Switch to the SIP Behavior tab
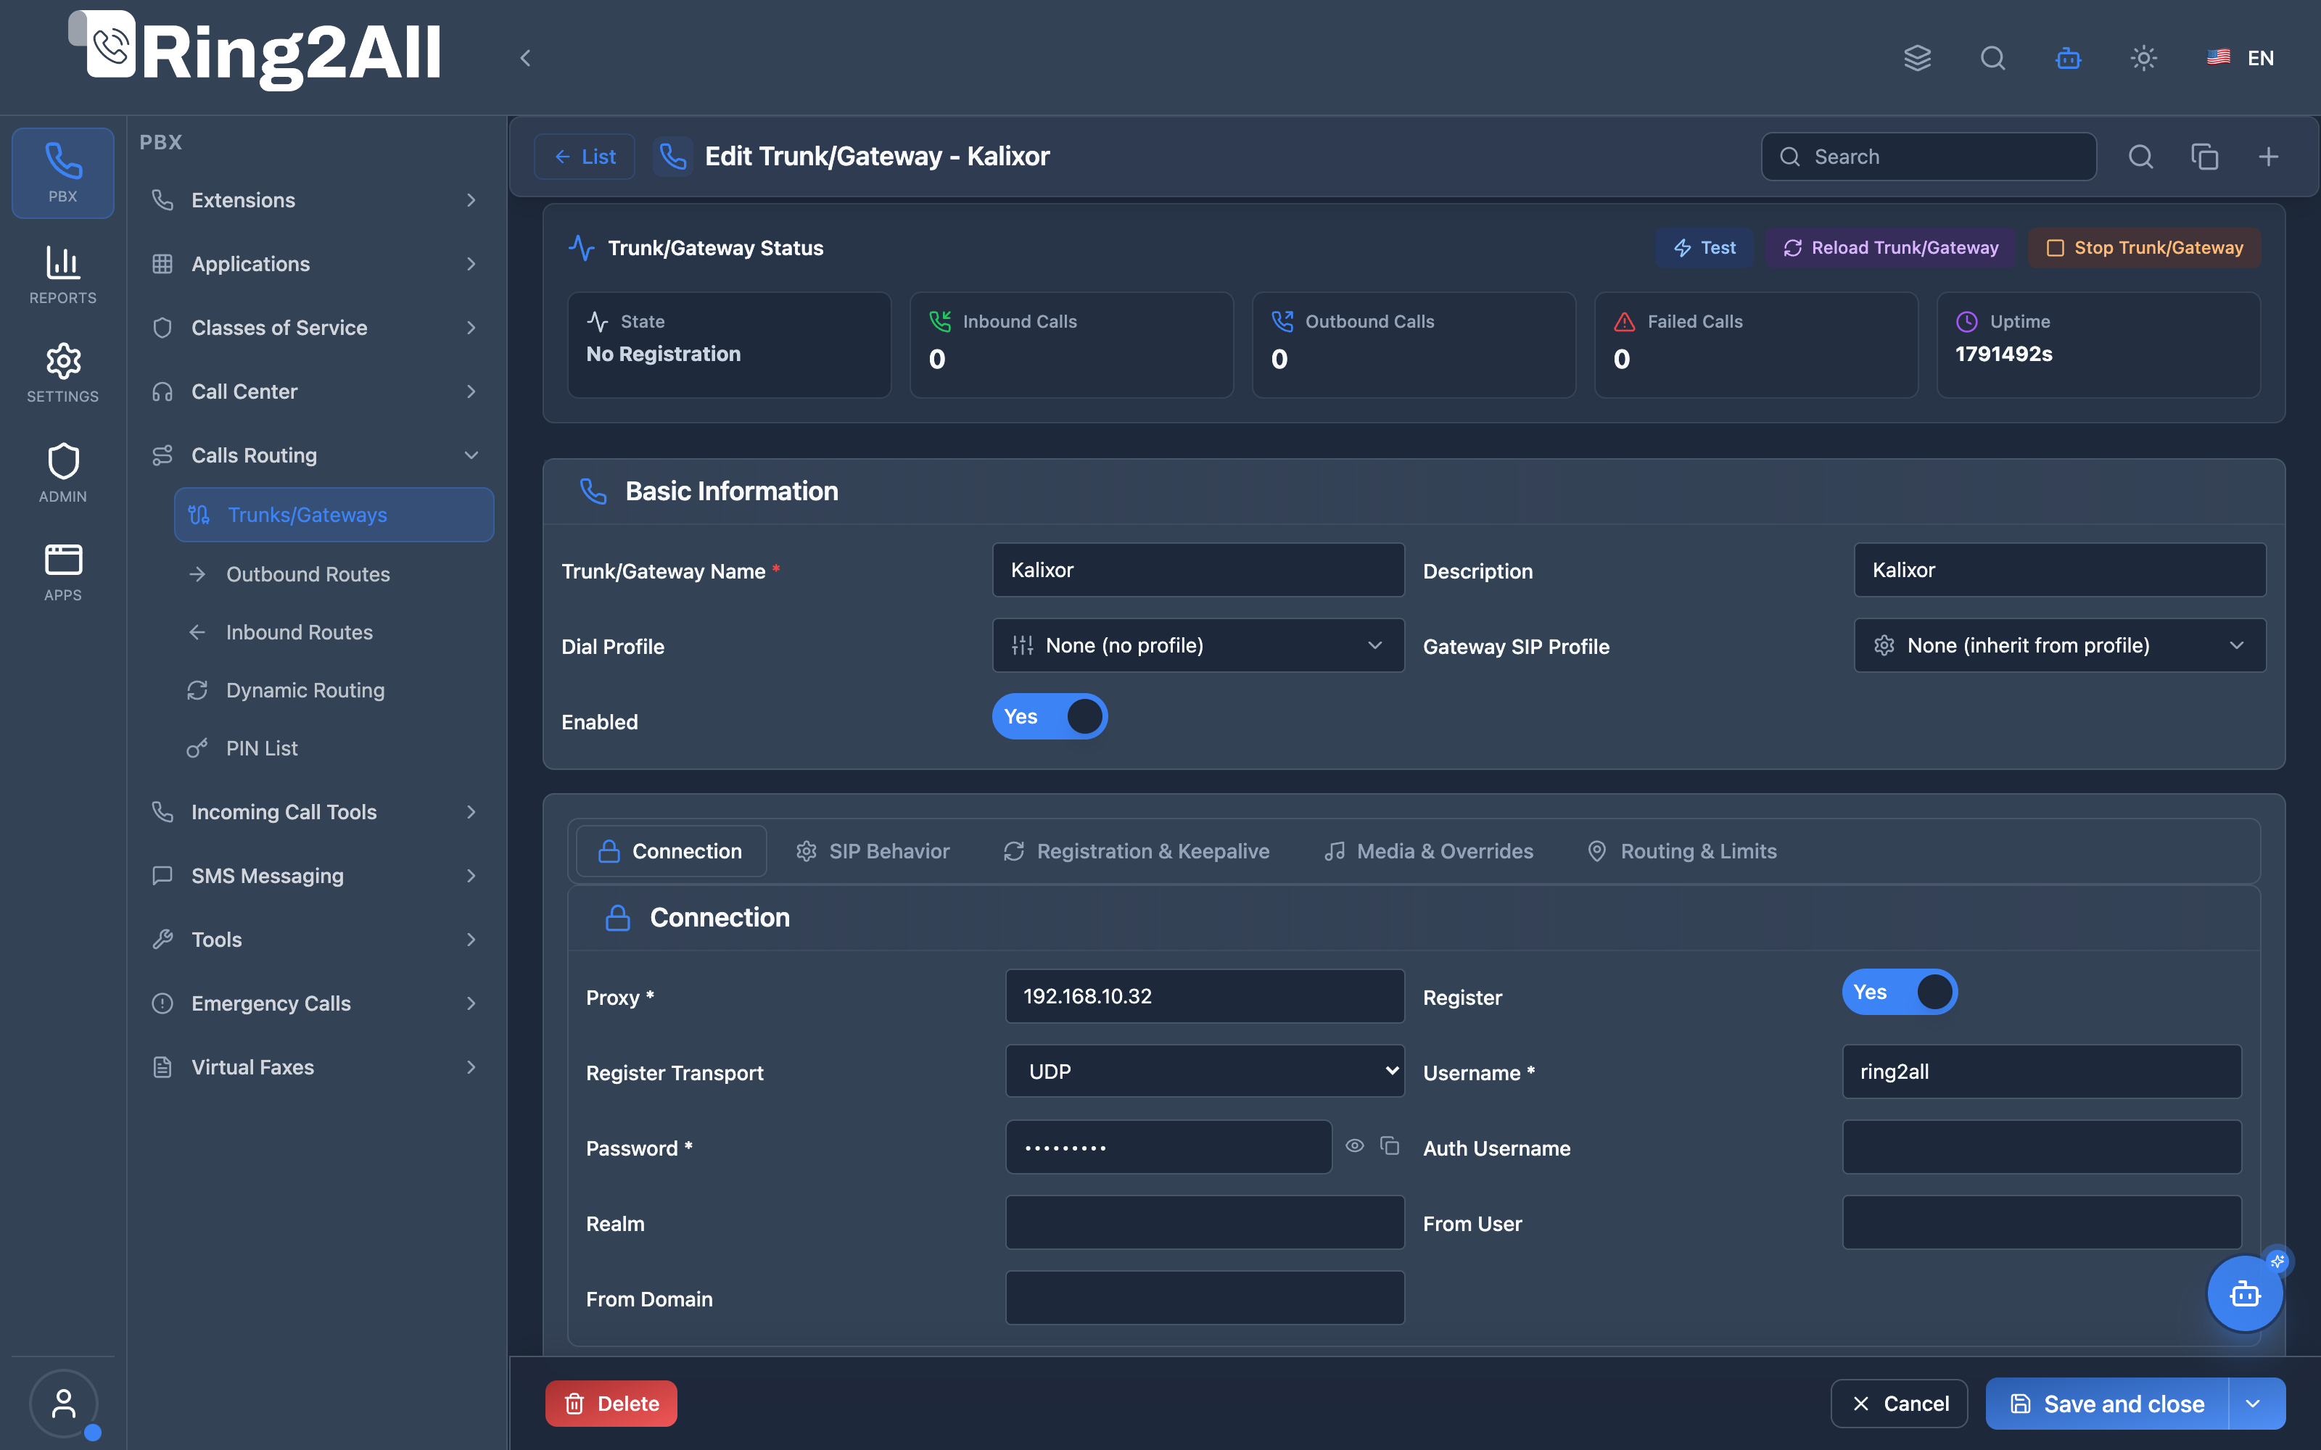 point(873,852)
